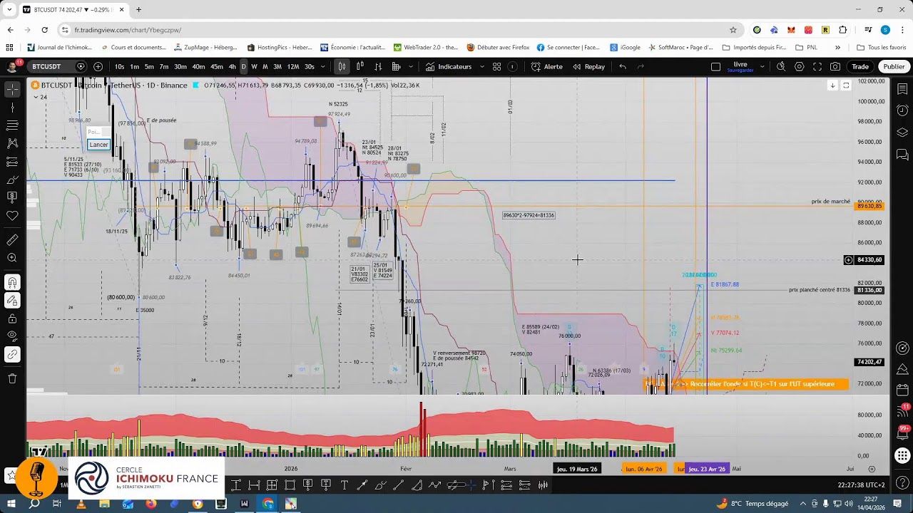Select the 'jeu. 23 Avr '26' date marker

click(x=706, y=469)
